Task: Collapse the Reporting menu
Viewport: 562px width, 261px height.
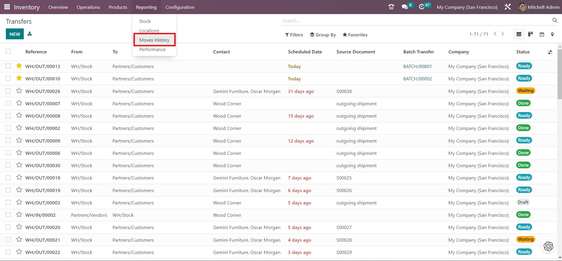Action: 146,7
